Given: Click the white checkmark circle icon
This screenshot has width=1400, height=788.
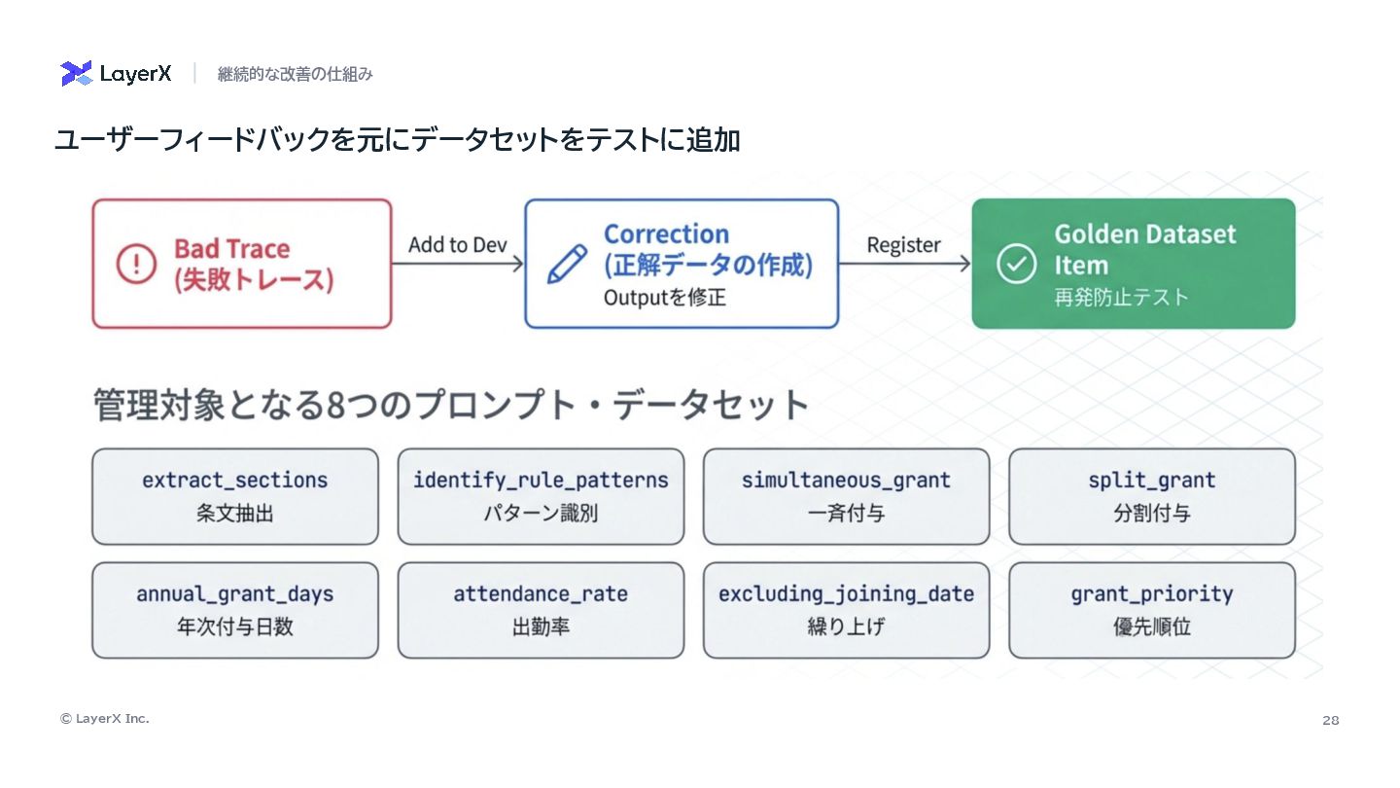Looking at the screenshot, I should pos(1016,264).
